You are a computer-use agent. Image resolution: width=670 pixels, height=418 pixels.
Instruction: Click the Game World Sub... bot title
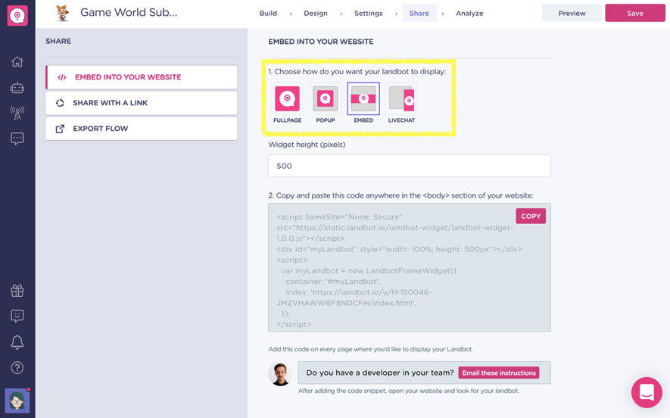point(129,12)
